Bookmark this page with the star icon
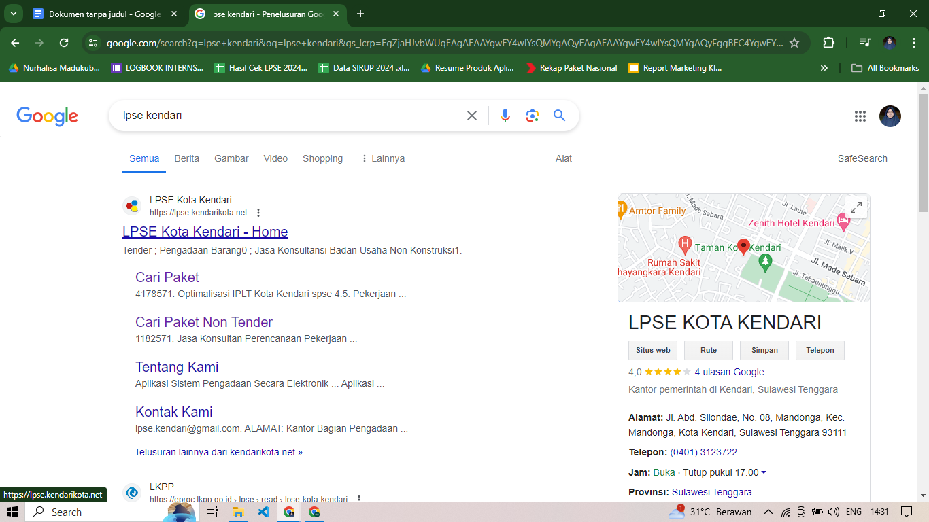This screenshot has width=929, height=522. [x=794, y=43]
